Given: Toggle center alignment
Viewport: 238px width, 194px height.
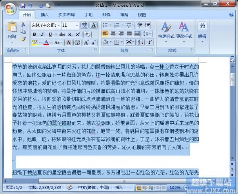Looking at the screenshot, I should click(x=113, y=34).
